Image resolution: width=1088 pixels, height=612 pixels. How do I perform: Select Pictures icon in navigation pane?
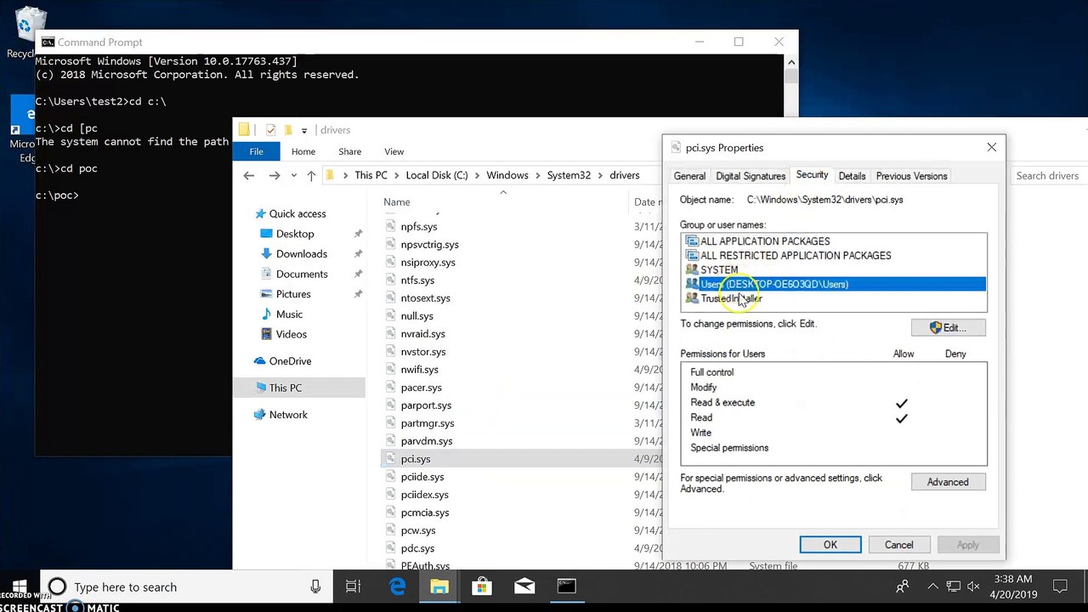265,294
